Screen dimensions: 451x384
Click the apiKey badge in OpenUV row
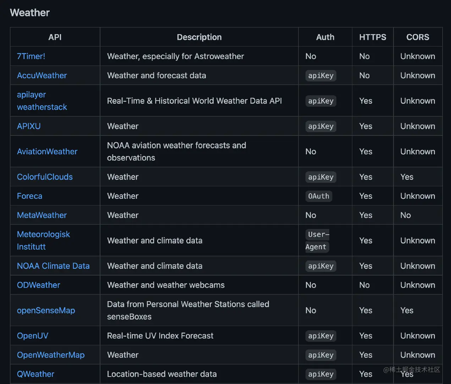[321, 336]
